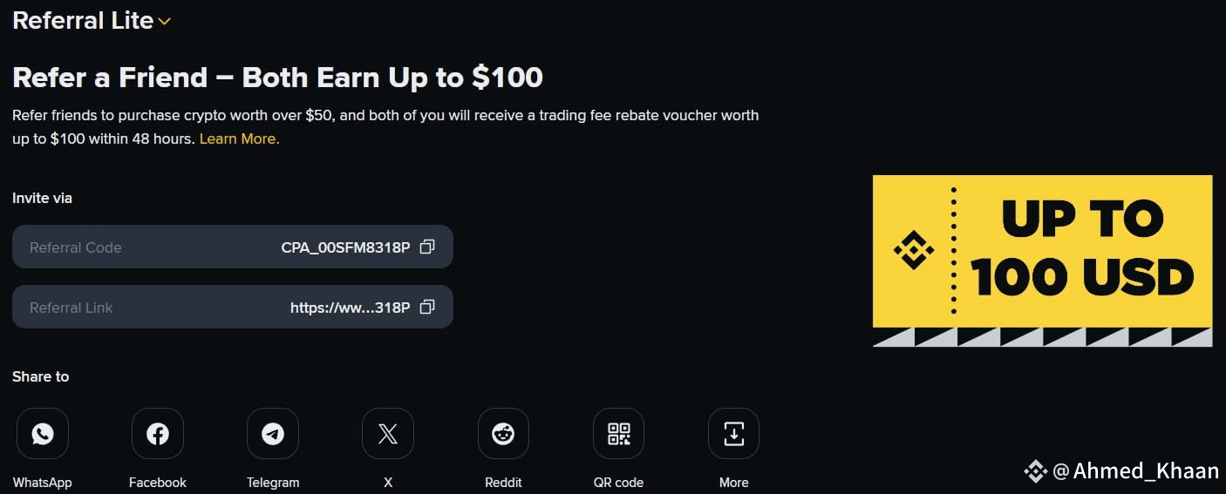Select the Telegram label text
The width and height of the screenshot is (1226, 494).
(x=273, y=483)
